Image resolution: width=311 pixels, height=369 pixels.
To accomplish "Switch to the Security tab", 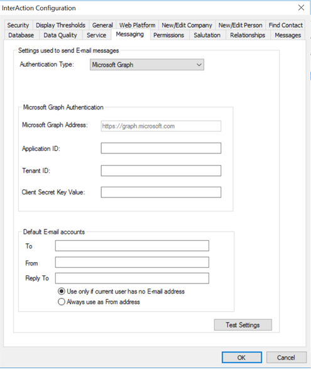I will click(x=18, y=25).
